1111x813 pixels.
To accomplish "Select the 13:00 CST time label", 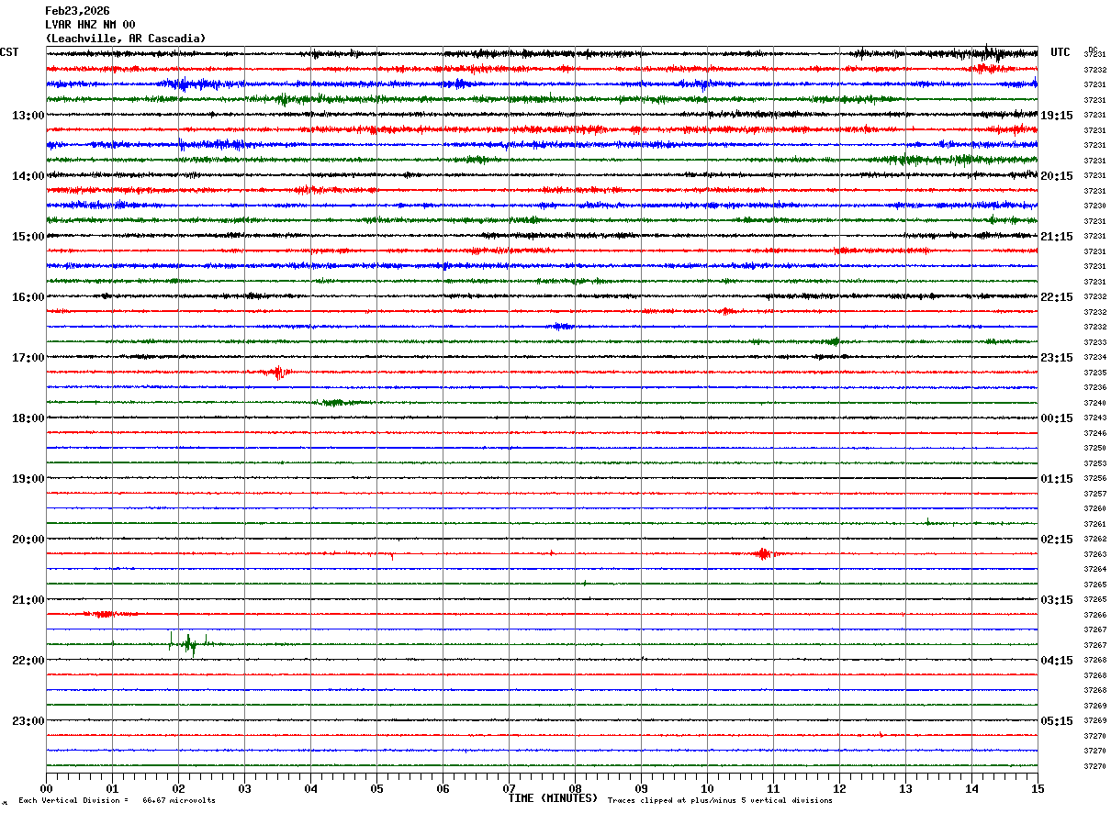I will 28,116.
